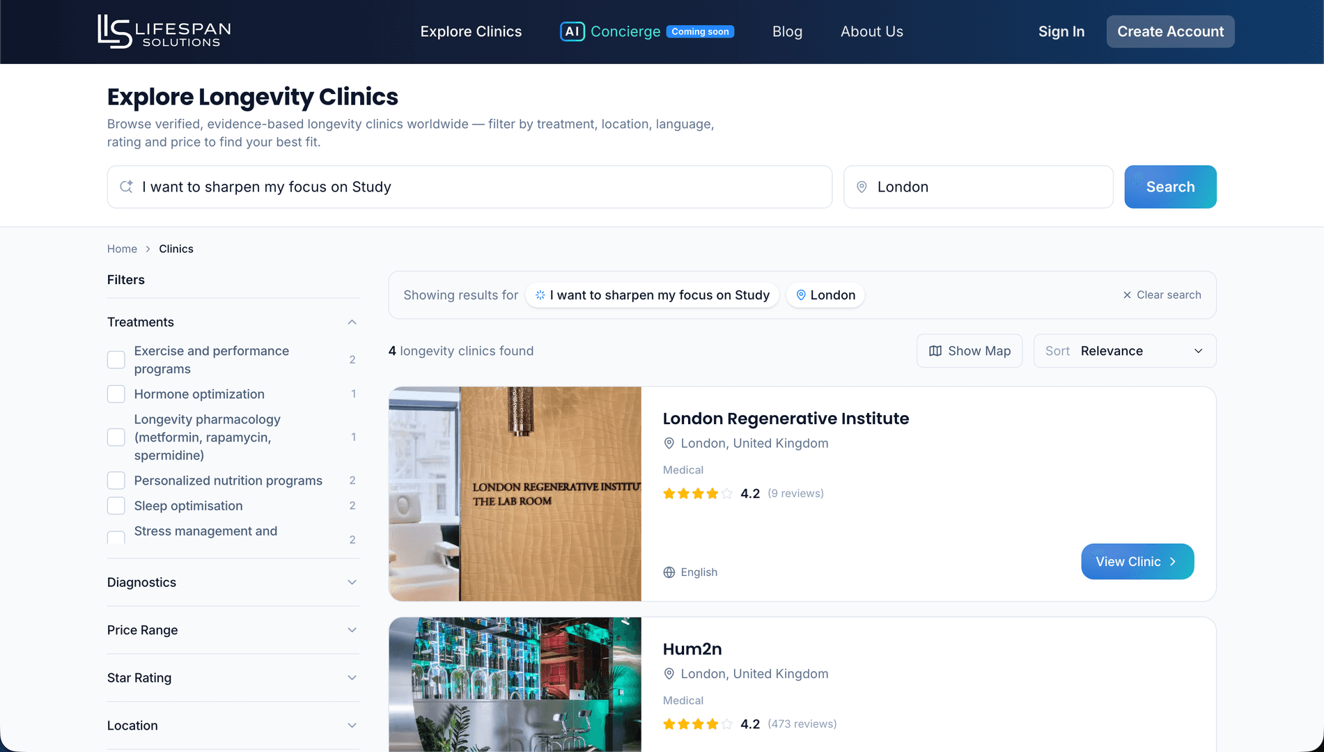Click the star rating of London Regenerative Institute

click(698, 494)
